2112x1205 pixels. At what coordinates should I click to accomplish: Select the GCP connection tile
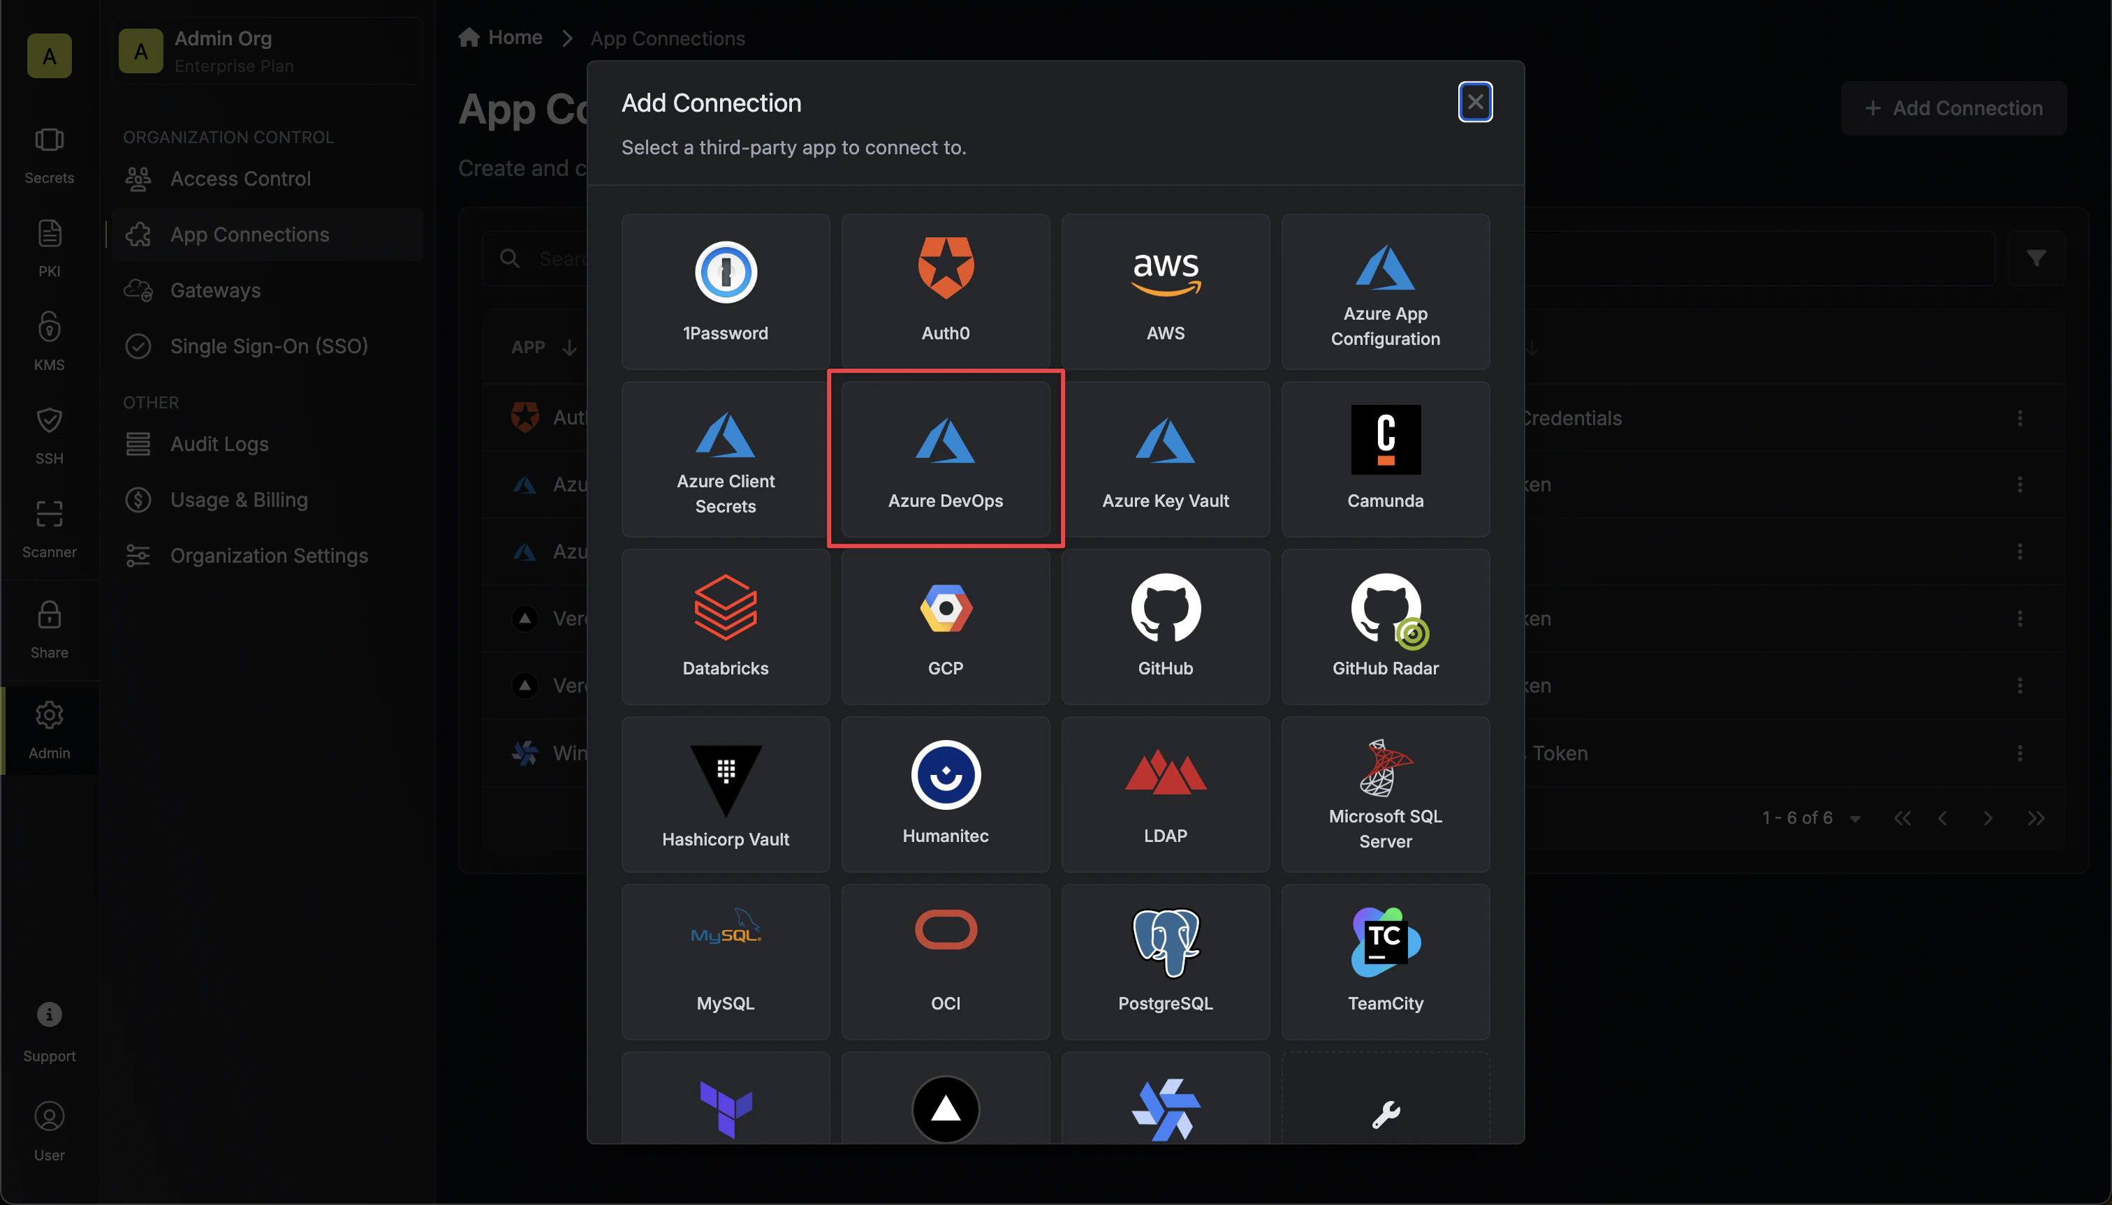pos(946,626)
